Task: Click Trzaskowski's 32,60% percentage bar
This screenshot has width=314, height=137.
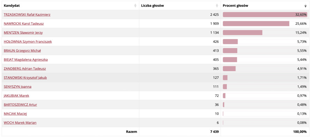Action: [265, 15]
